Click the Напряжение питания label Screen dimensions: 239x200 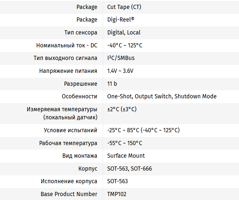tap(68, 71)
